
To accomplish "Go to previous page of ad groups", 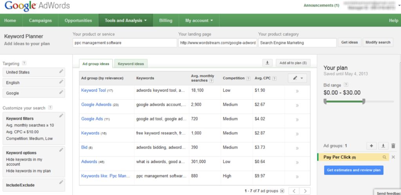I will click(x=294, y=191).
